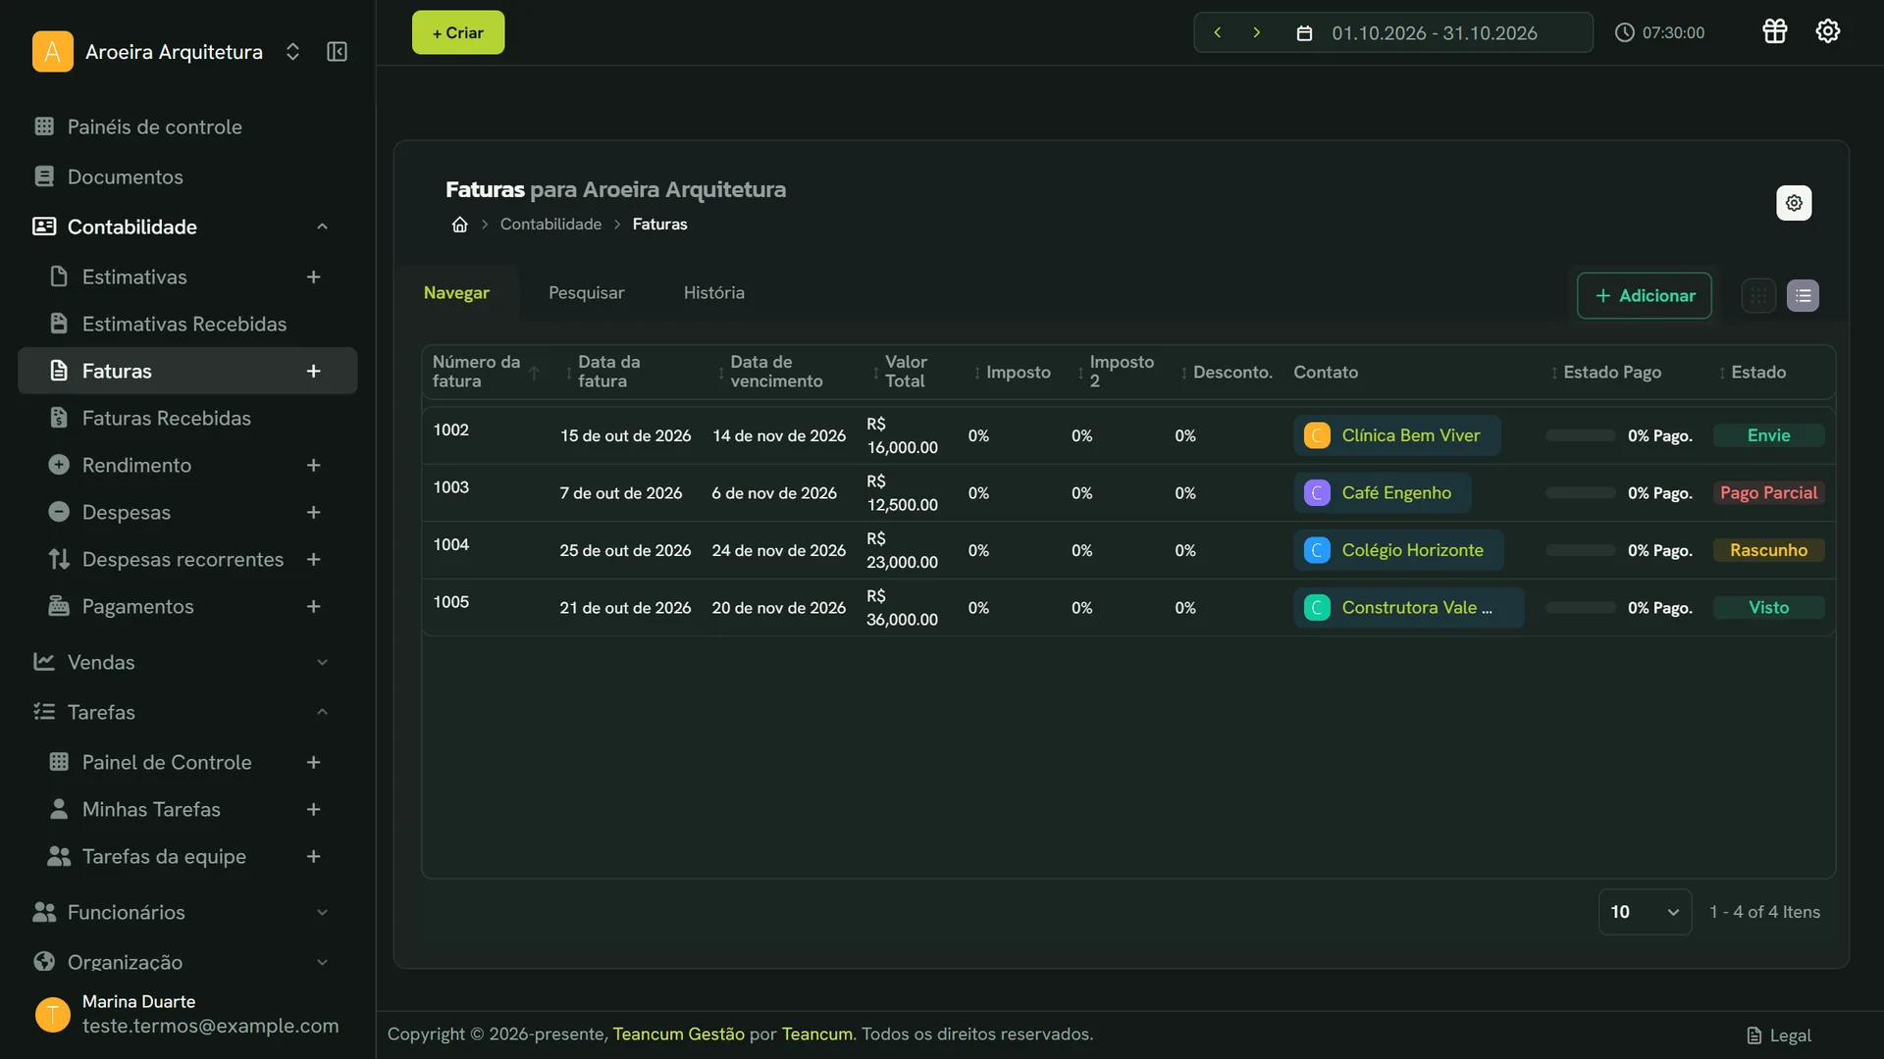Open global settings gear in top bar
Image resolution: width=1884 pixels, height=1059 pixels.
1827,31
